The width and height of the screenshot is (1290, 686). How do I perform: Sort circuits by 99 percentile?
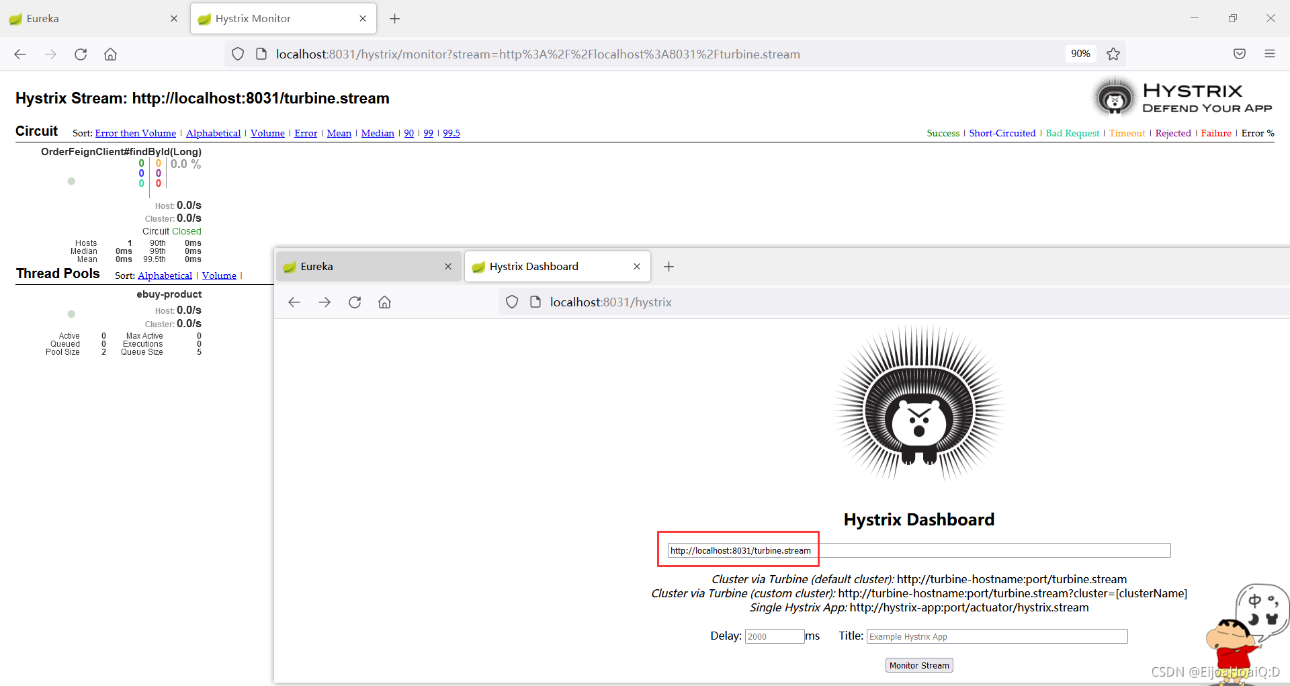(428, 133)
